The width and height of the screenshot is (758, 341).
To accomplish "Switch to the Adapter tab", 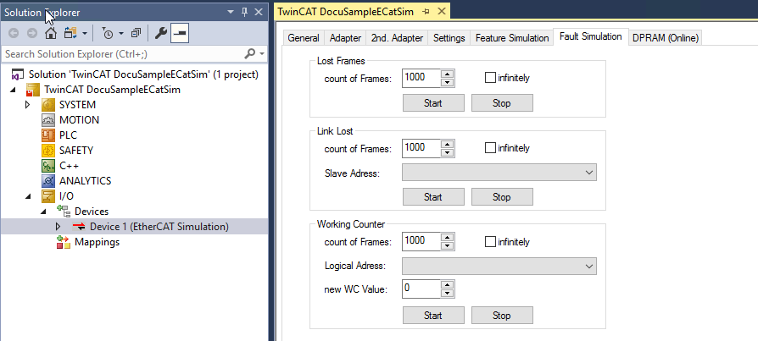I will pyautogui.click(x=345, y=38).
